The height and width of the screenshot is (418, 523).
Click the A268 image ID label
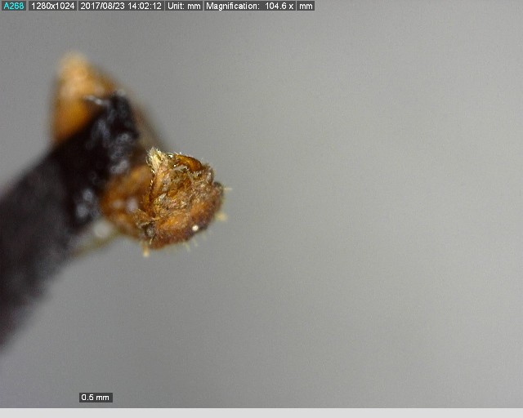tap(14, 6)
